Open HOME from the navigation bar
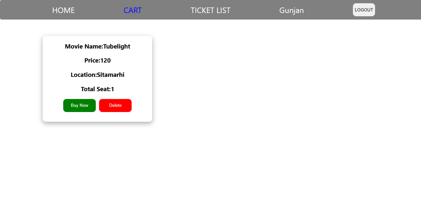The image size is (421, 212). coord(63,10)
